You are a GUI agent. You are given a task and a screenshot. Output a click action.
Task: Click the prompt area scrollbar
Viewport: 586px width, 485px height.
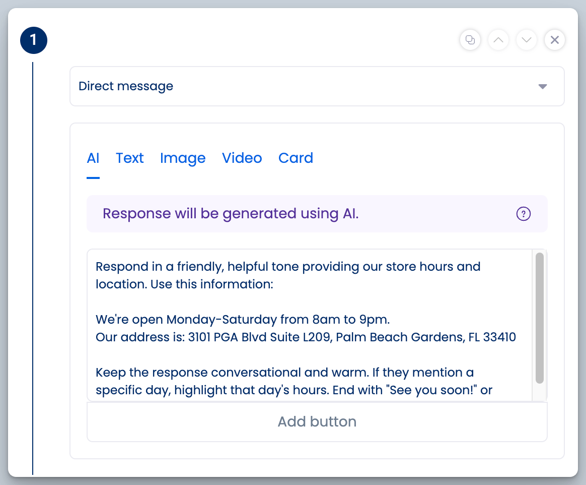click(x=539, y=323)
